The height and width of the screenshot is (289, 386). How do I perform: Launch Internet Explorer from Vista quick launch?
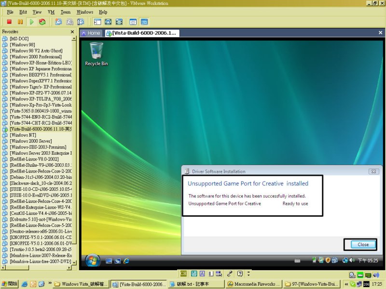coord(126,261)
